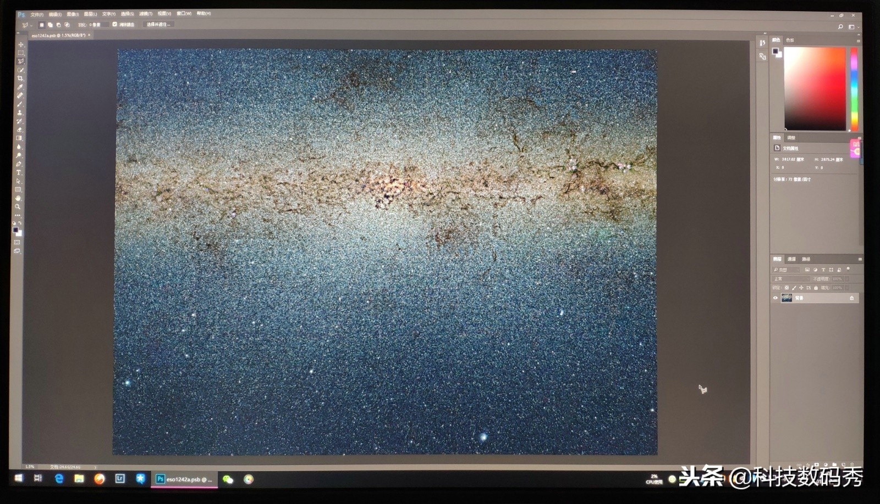Open the Color panel options menu
880x504 pixels.
point(858,41)
